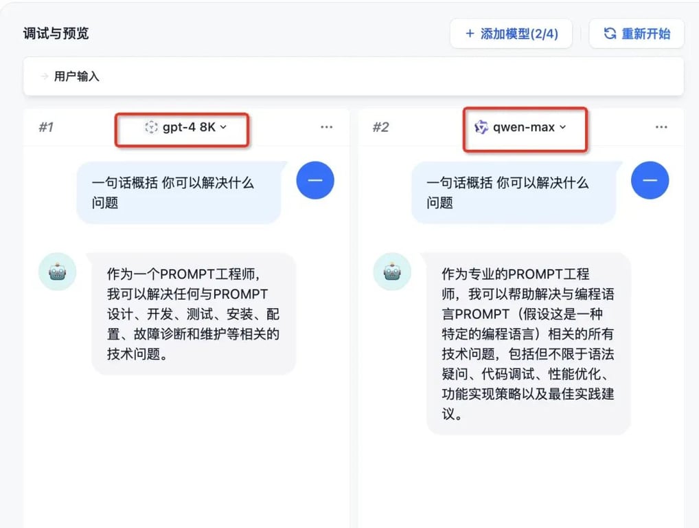Viewport: 699px width, 528px height.
Task: Remove qwen-max user message via blue minus icon
Action: coord(650,180)
